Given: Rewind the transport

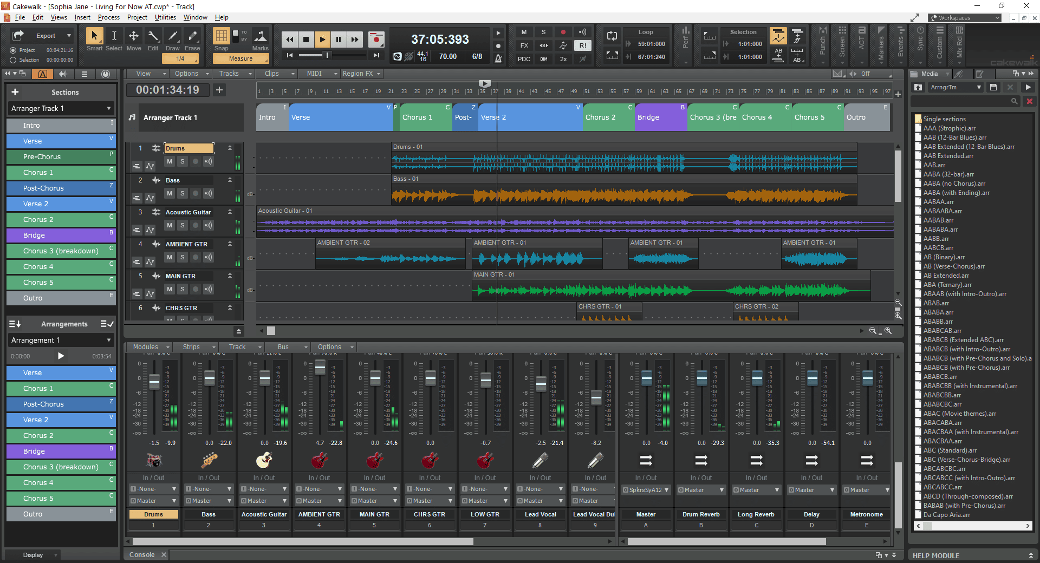Looking at the screenshot, I should coord(290,39).
